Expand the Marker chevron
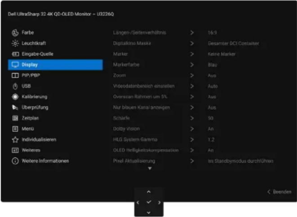Image resolution: width=297 pixels, height=217 pixels. (x=192, y=54)
